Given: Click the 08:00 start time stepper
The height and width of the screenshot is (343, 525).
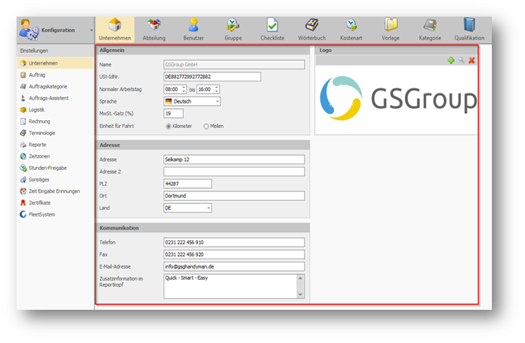Looking at the screenshot, I should point(183,89).
